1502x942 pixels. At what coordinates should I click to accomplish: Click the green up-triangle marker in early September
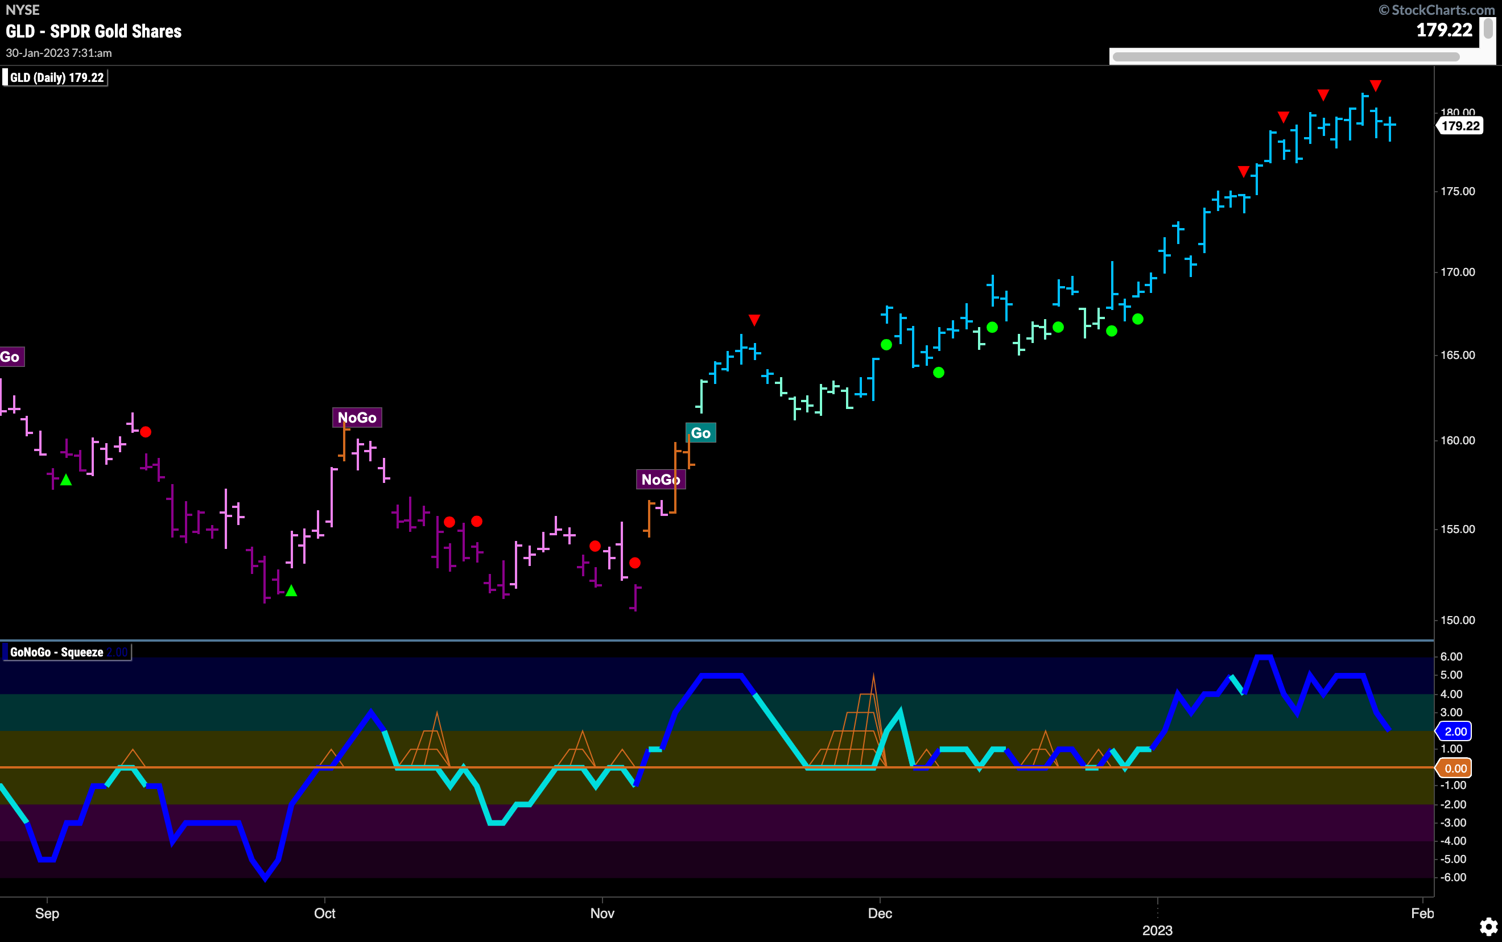[x=66, y=480]
